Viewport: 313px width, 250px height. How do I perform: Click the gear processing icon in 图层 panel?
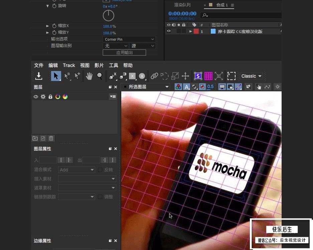pyautogui.click(x=43, y=97)
